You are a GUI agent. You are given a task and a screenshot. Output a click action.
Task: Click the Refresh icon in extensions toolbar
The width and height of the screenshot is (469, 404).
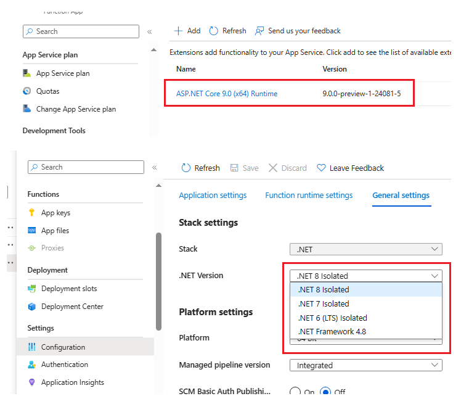(x=213, y=31)
